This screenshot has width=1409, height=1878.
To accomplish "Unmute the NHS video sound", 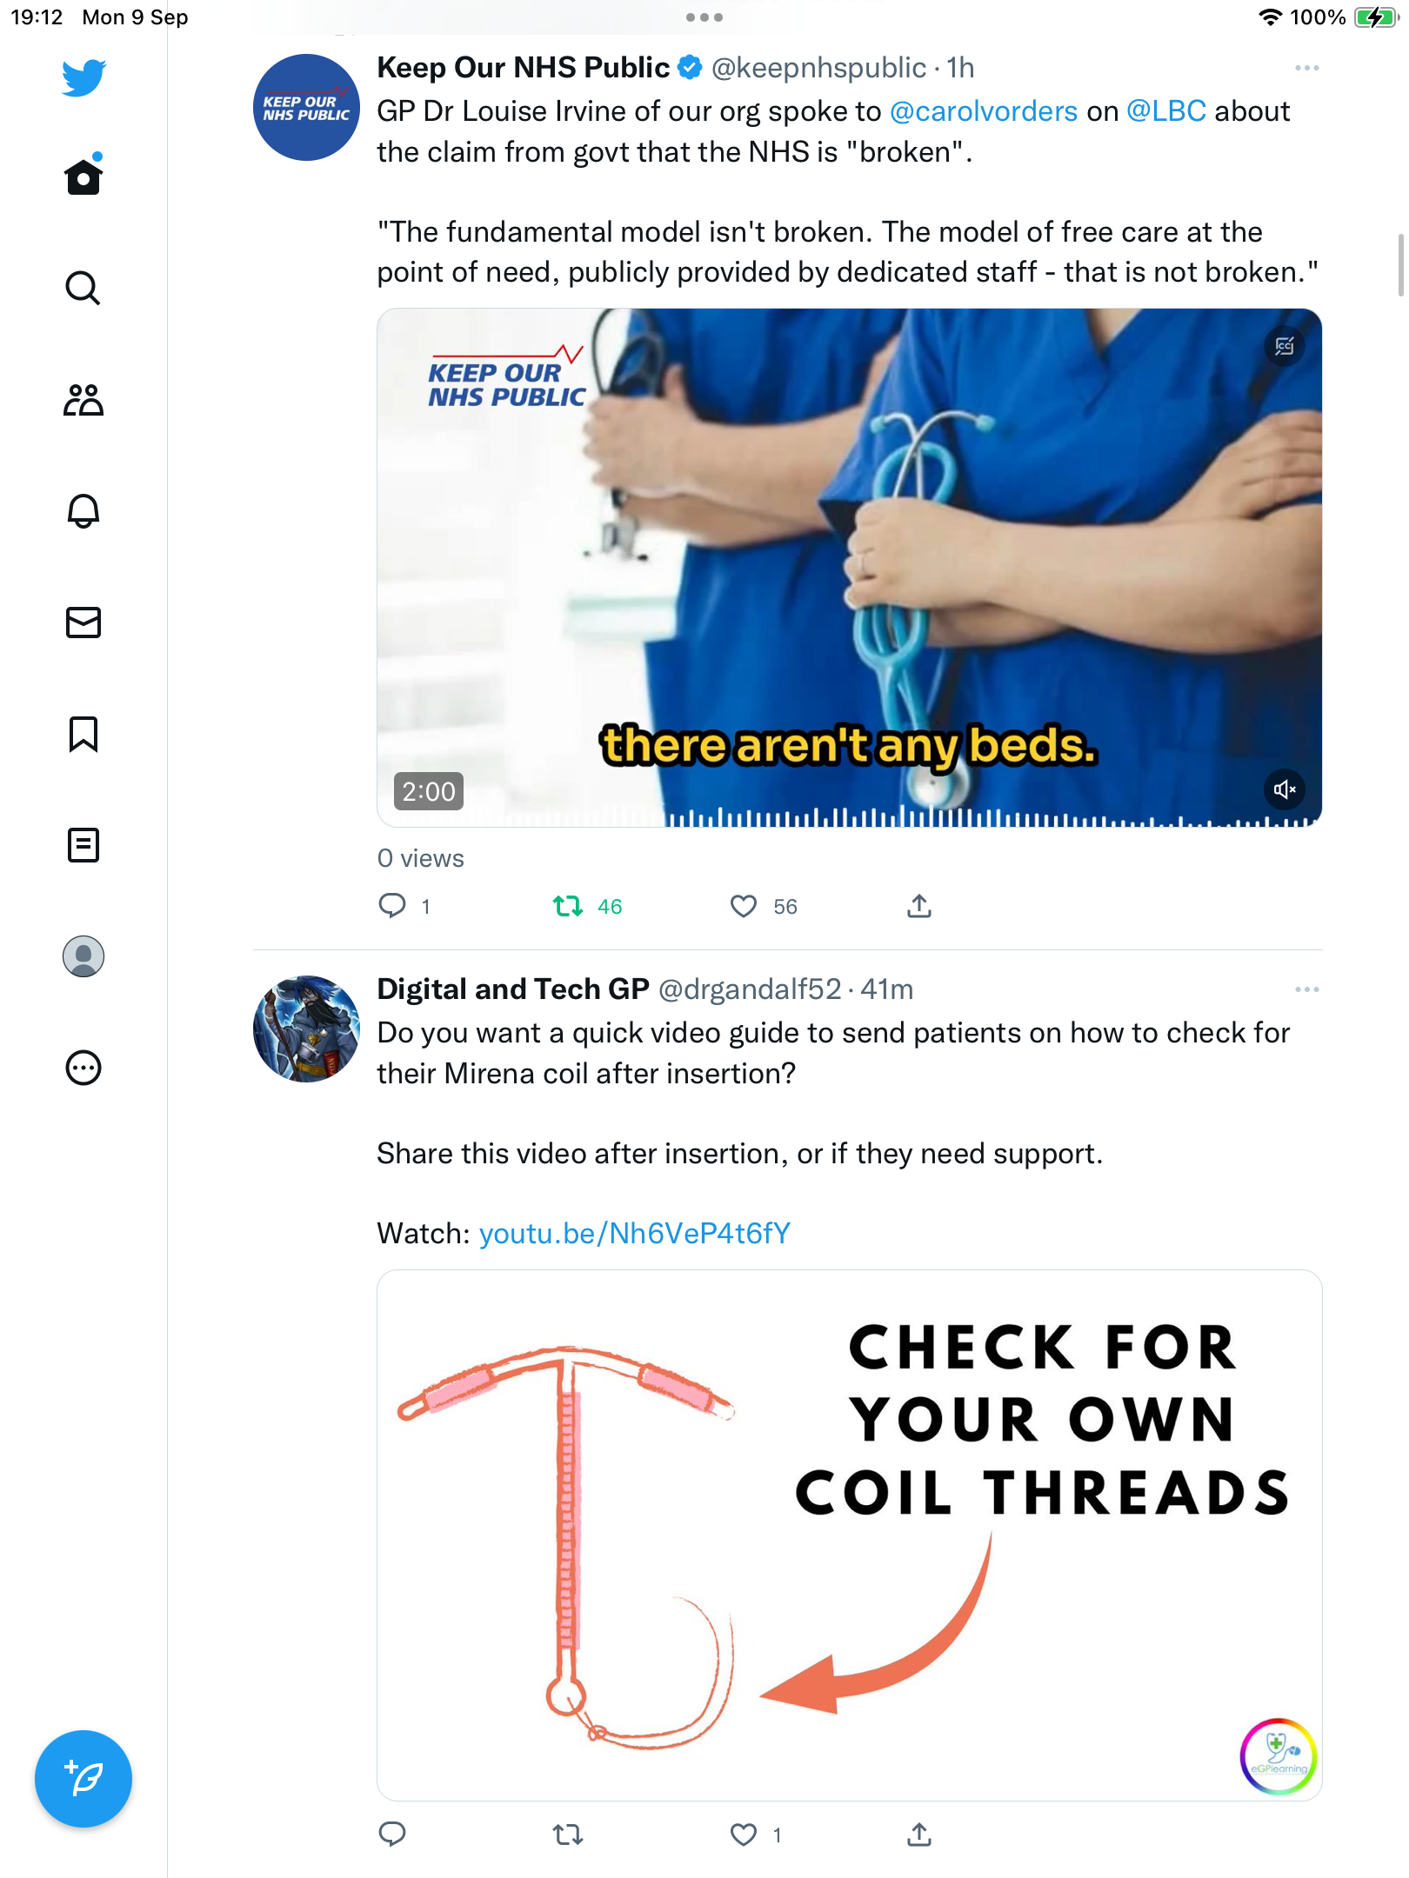I will [x=1285, y=789].
